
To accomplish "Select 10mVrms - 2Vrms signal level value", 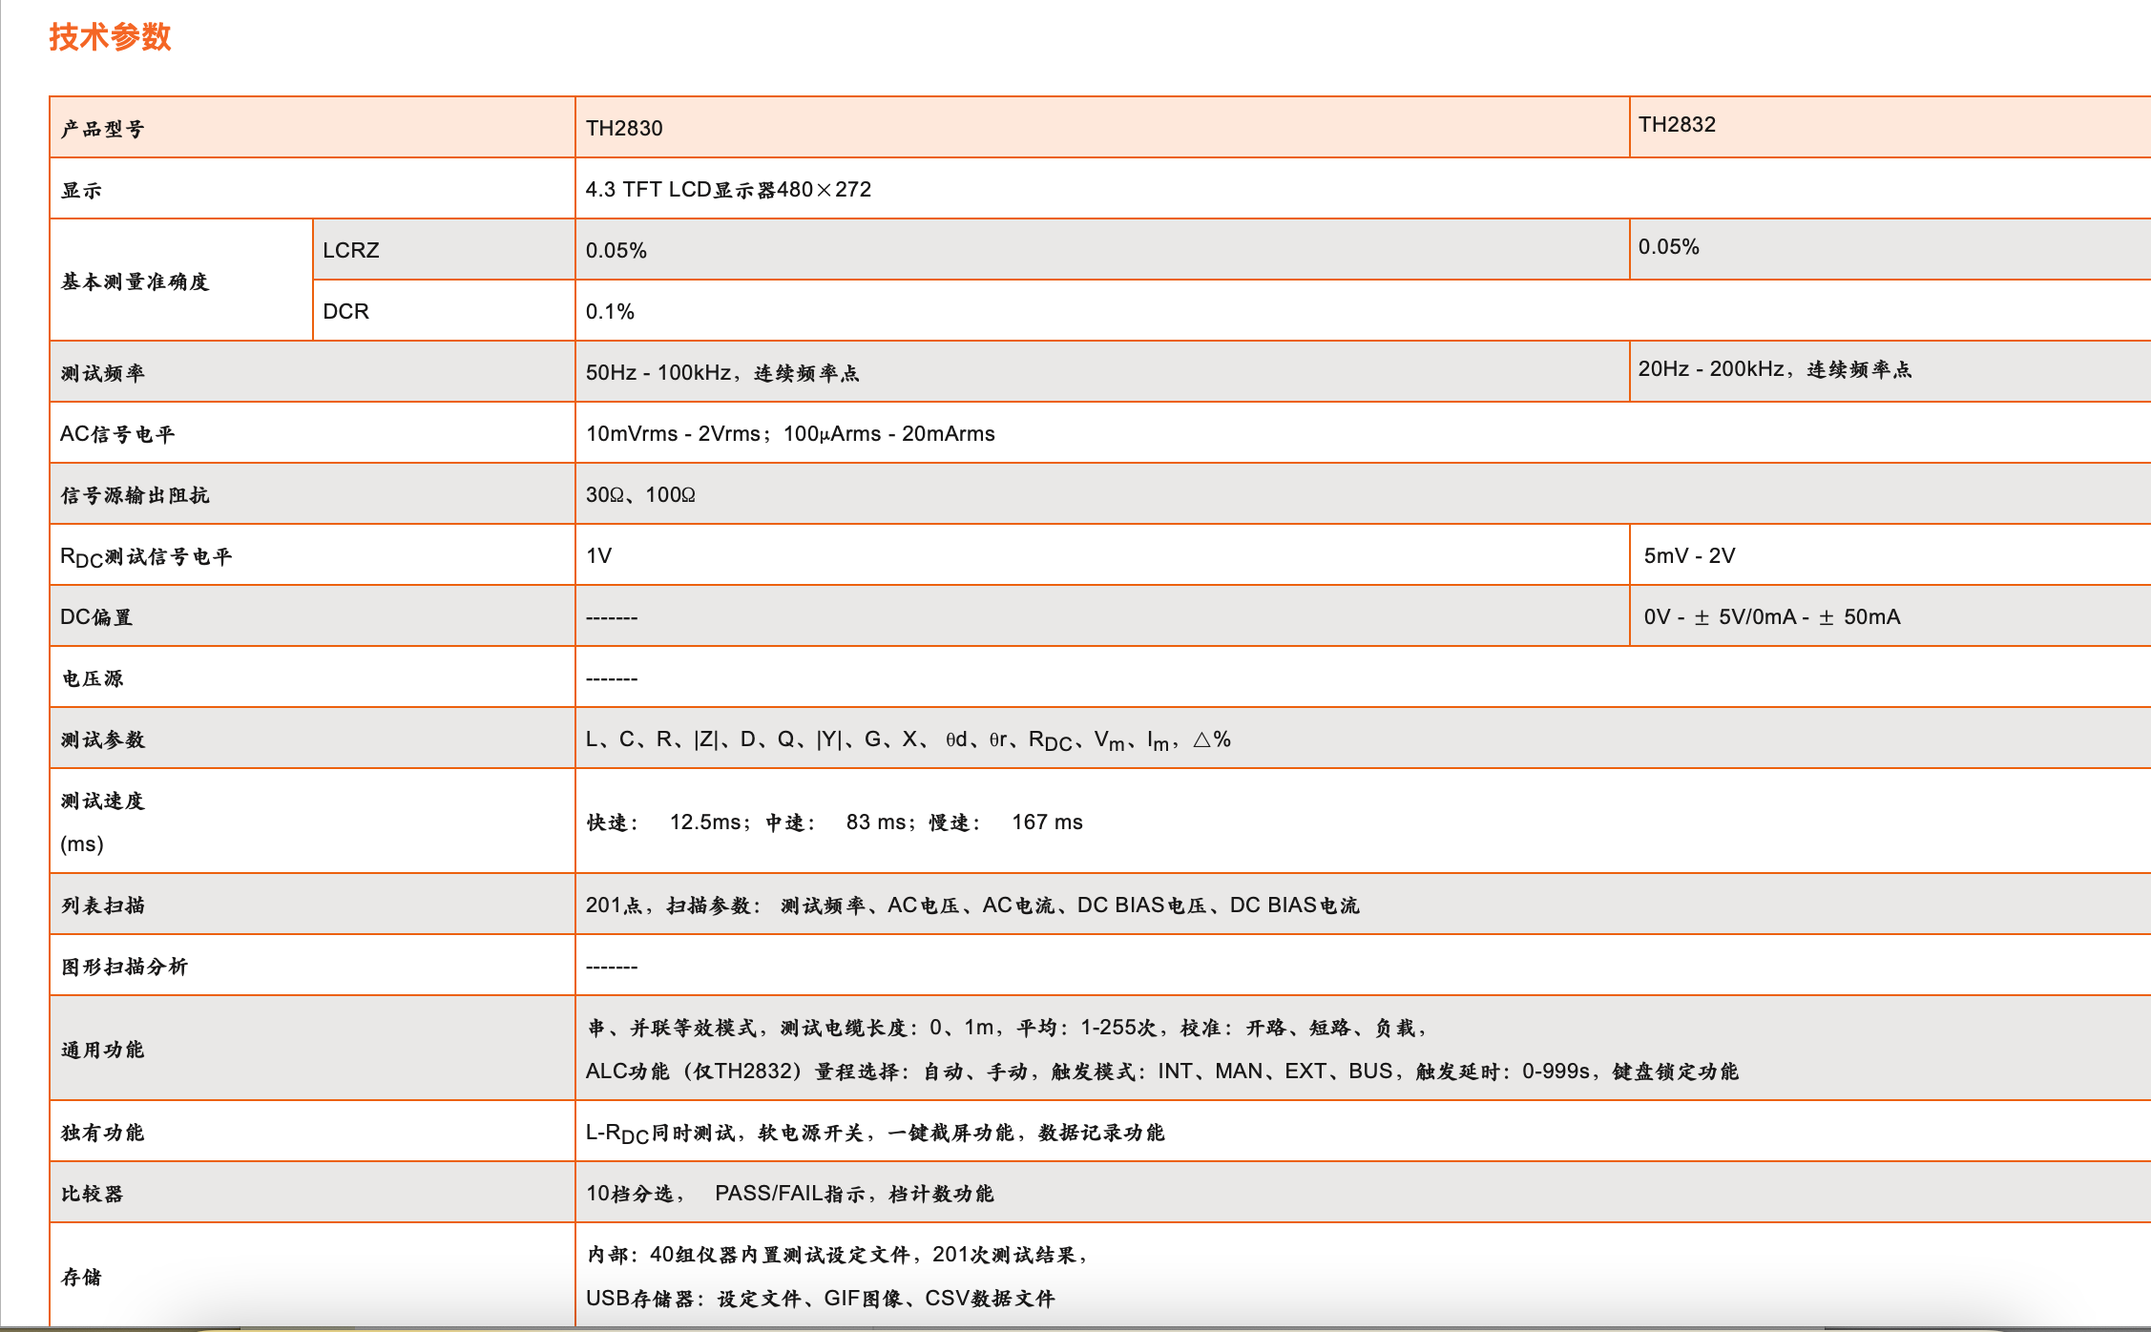I will tap(790, 433).
